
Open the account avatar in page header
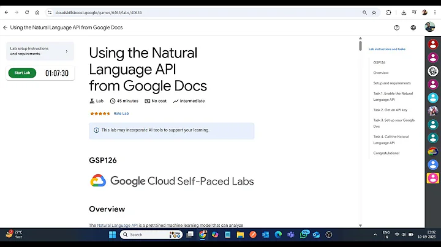(430, 27)
